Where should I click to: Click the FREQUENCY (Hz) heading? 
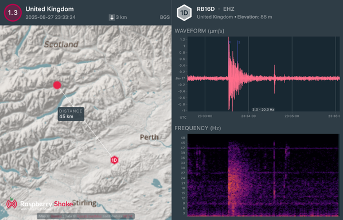point(198,128)
